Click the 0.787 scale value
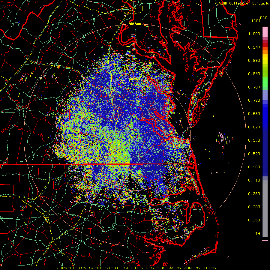270x270 pixels. click(254, 87)
